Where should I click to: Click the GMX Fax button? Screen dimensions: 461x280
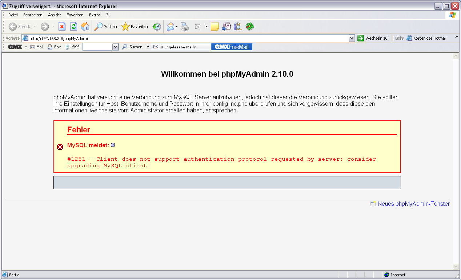click(x=54, y=47)
